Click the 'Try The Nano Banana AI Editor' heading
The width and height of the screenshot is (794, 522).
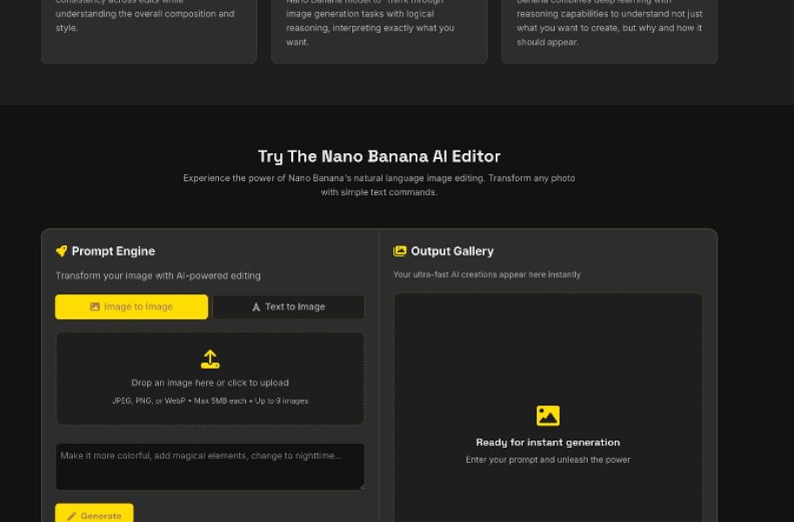(379, 157)
